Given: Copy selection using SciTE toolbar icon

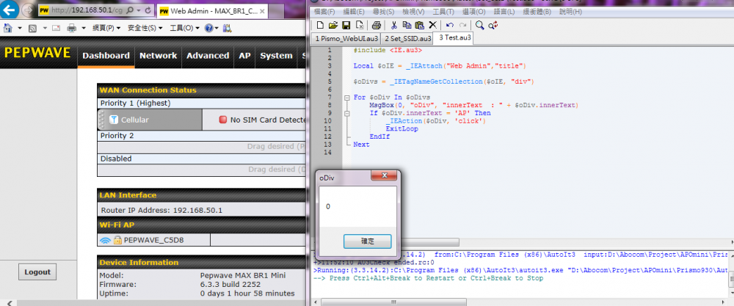Looking at the screenshot, I should [407, 25].
